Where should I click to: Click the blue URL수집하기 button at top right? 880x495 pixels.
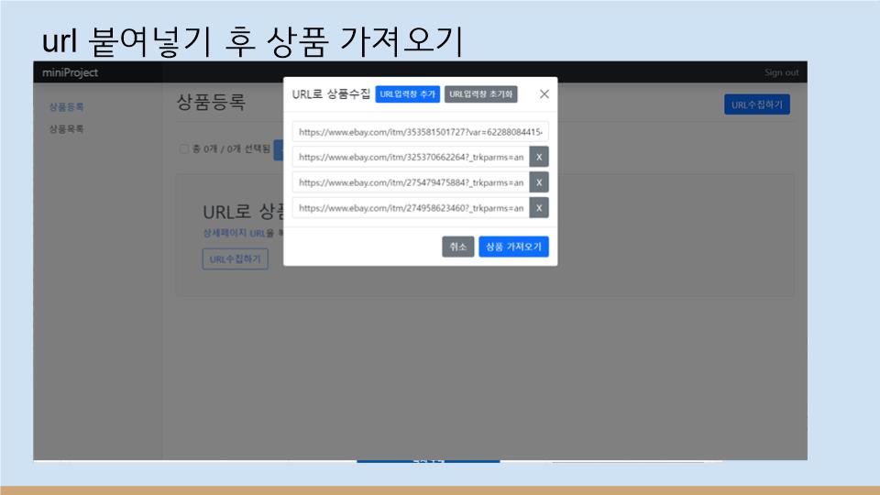click(757, 104)
